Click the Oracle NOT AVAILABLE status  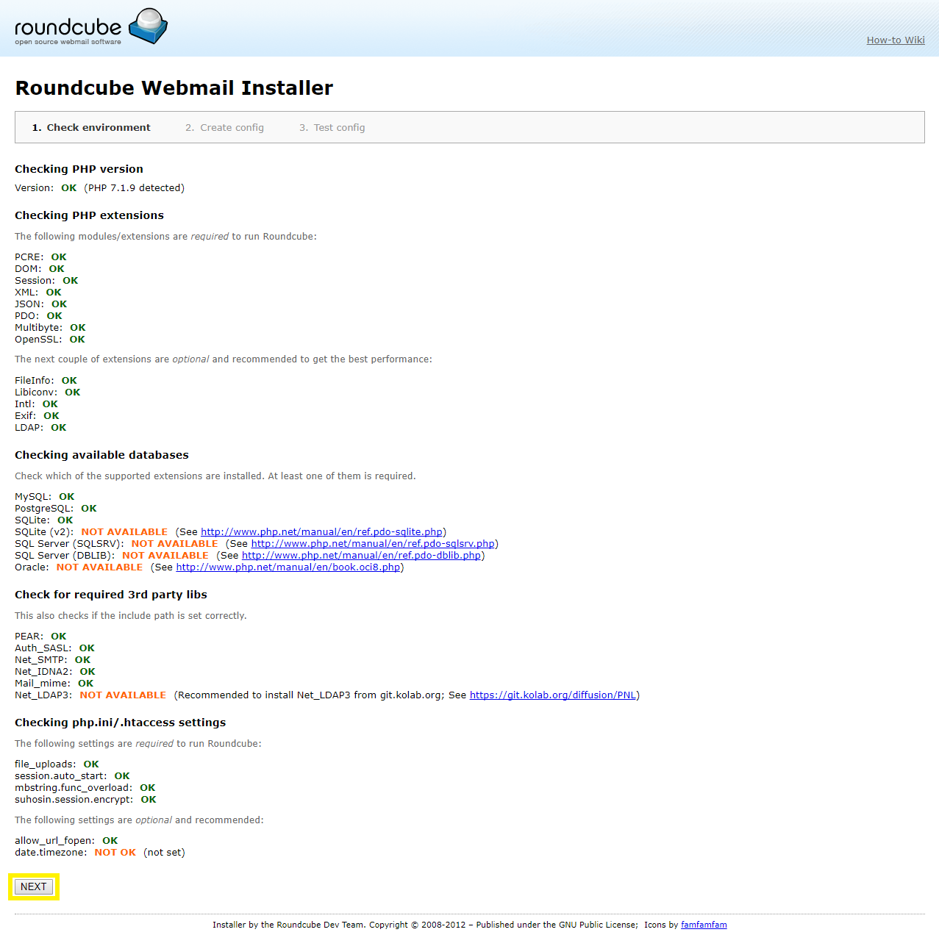click(x=99, y=567)
